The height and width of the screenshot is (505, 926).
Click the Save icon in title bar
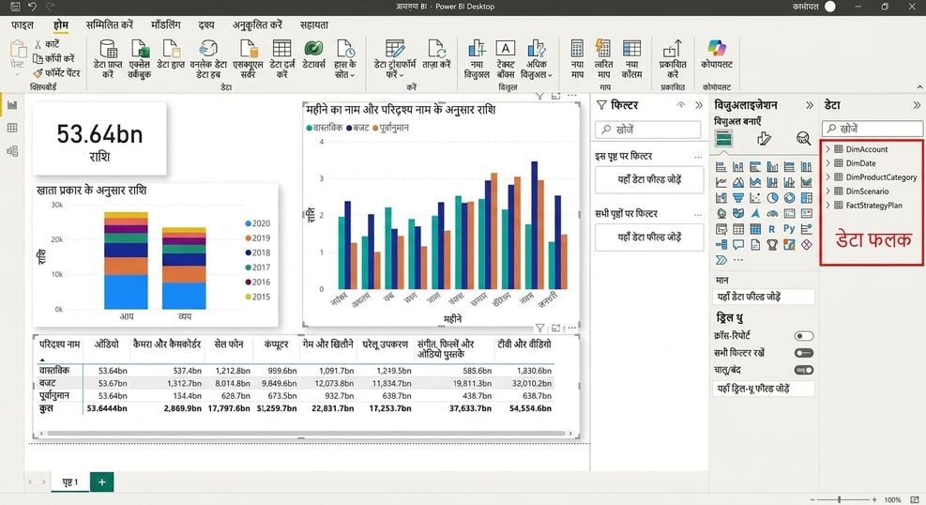click(15, 7)
